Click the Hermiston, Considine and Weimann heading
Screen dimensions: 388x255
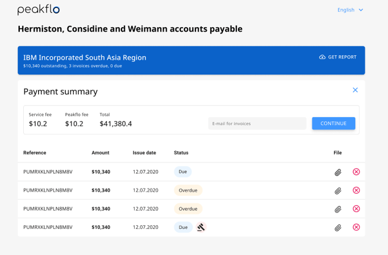tap(130, 29)
